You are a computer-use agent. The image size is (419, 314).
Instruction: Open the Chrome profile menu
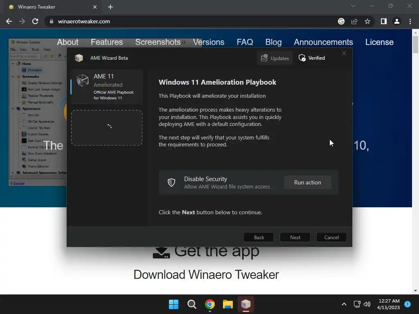click(397, 21)
